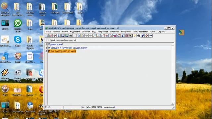Image resolution: width=212 pixels, height=119 pixels.
Task: Click the printer icon in AkelPad toolbar
Action: tap(71, 36)
